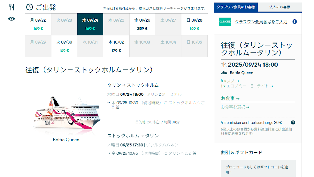This screenshot has width=314, height=177.
Task: Click the sidebar date 2025/09/24 18:00
Action: (x=253, y=65)
